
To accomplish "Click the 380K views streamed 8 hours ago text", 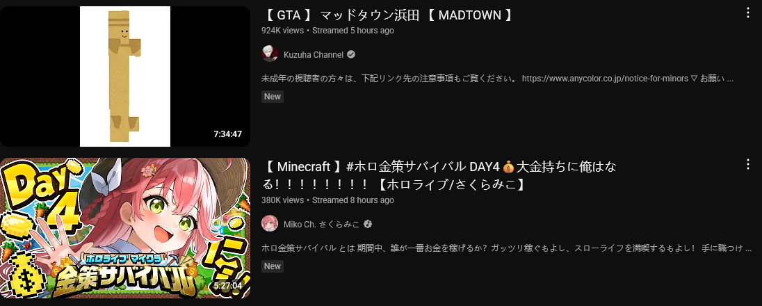I will (x=327, y=200).
